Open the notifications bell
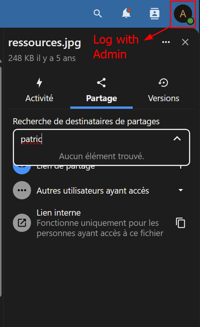Viewport: 200px width, 327px height. pyautogui.click(x=126, y=14)
